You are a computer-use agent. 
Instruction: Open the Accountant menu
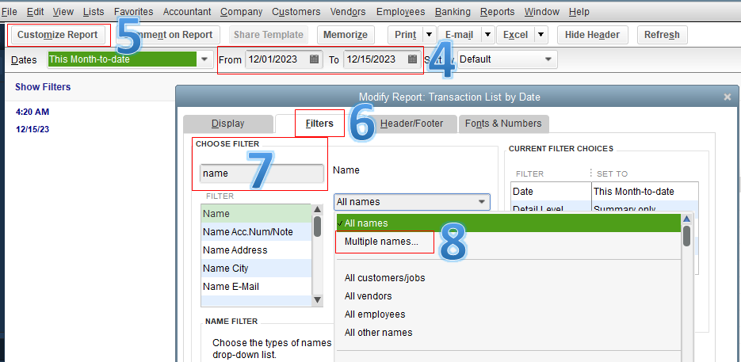187,11
